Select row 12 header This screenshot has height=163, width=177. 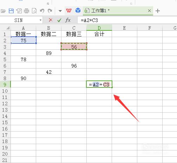[5, 103]
